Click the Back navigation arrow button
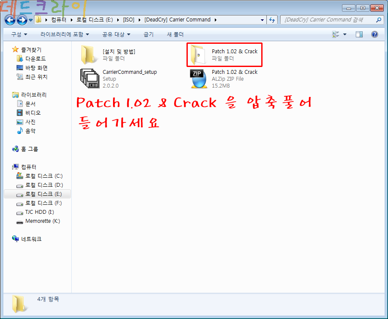This screenshot has width=388, height=319. coord(10,20)
